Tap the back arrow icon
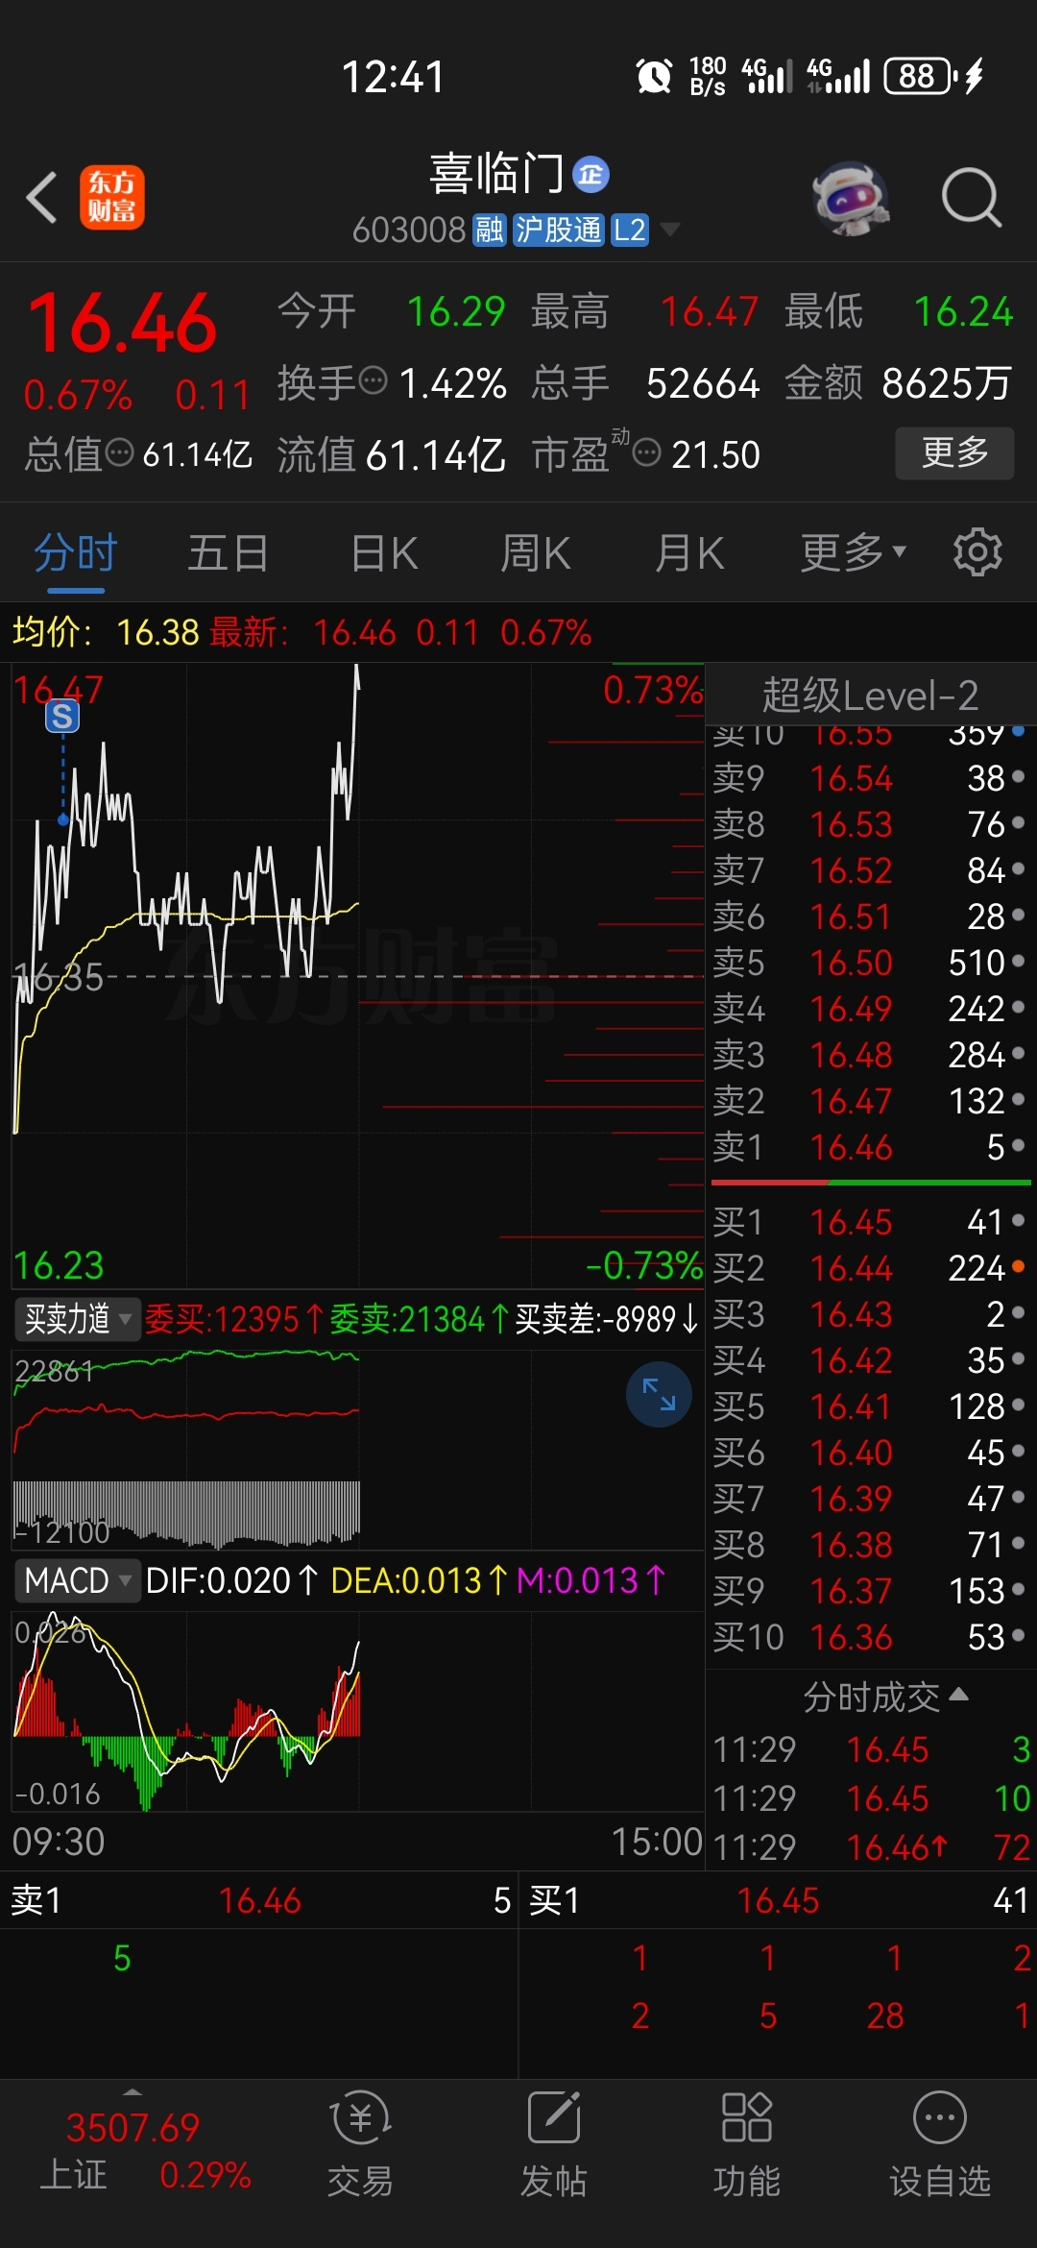Image resolution: width=1037 pixels, height=2248 pixels. click(42, 198)
